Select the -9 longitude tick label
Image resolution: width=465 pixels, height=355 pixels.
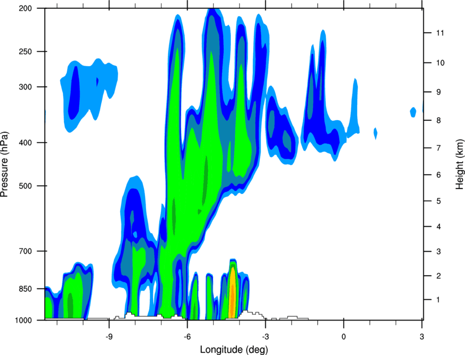pos(109,336)
